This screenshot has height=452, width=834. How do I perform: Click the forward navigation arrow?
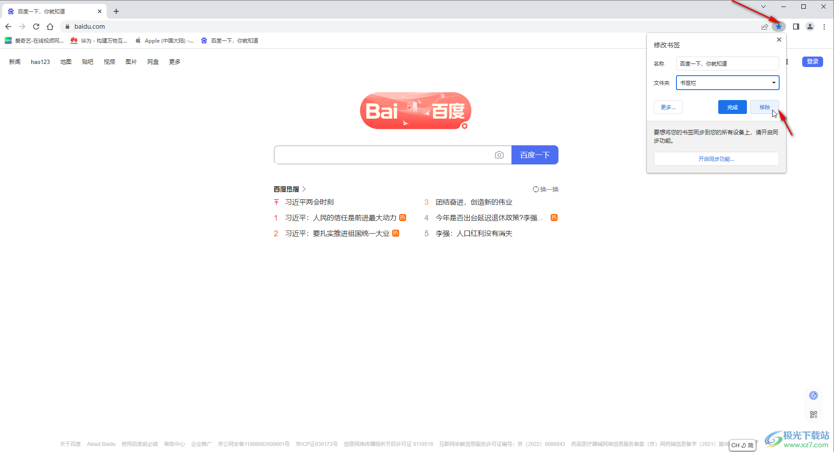[x=22, y=27]
